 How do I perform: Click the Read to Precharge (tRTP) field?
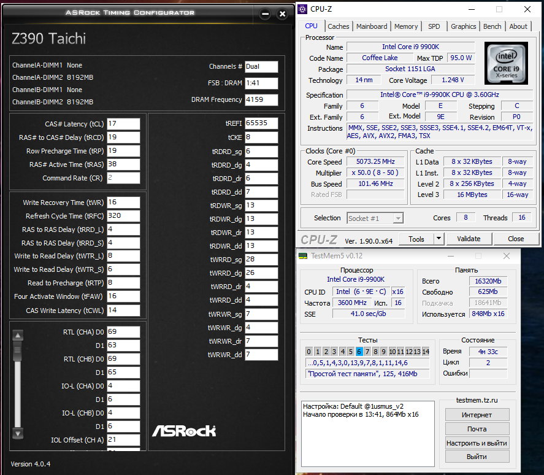coord(123,283)
